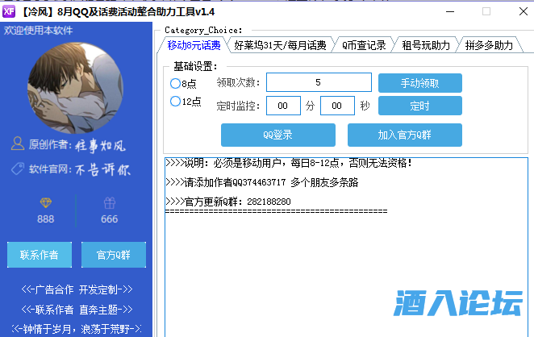Open the 拼多多助力 tab
534x337 pixels.
click(x=489, y=46)
